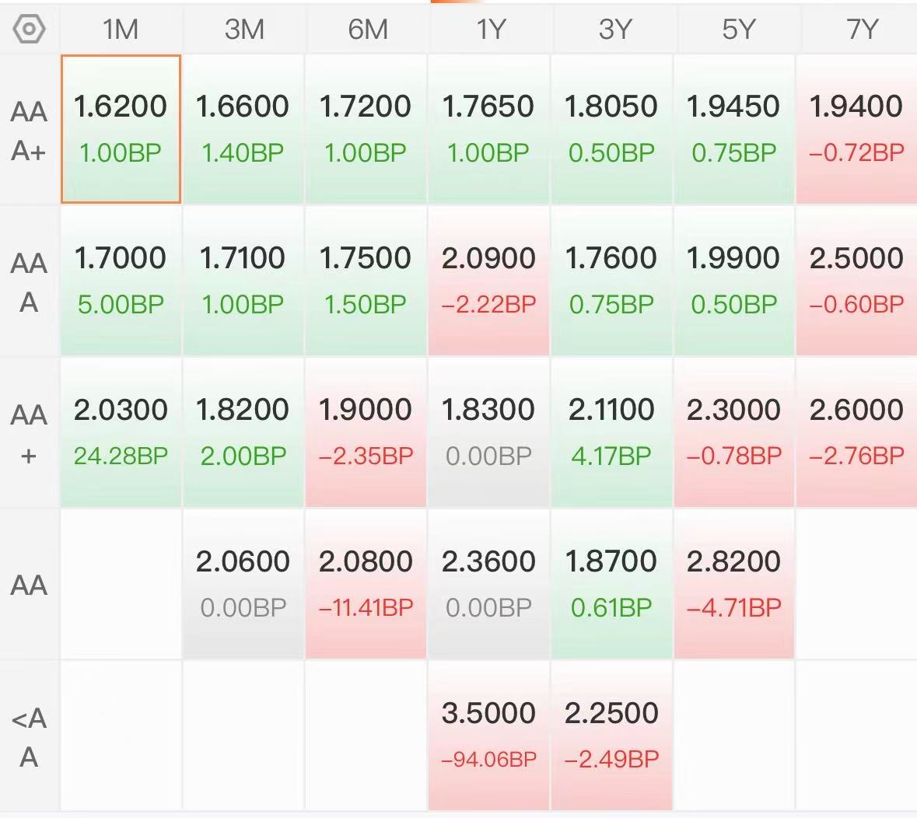917x818 pixels.
Task: Click the AAA+ row label
Action: click(29, 131)
